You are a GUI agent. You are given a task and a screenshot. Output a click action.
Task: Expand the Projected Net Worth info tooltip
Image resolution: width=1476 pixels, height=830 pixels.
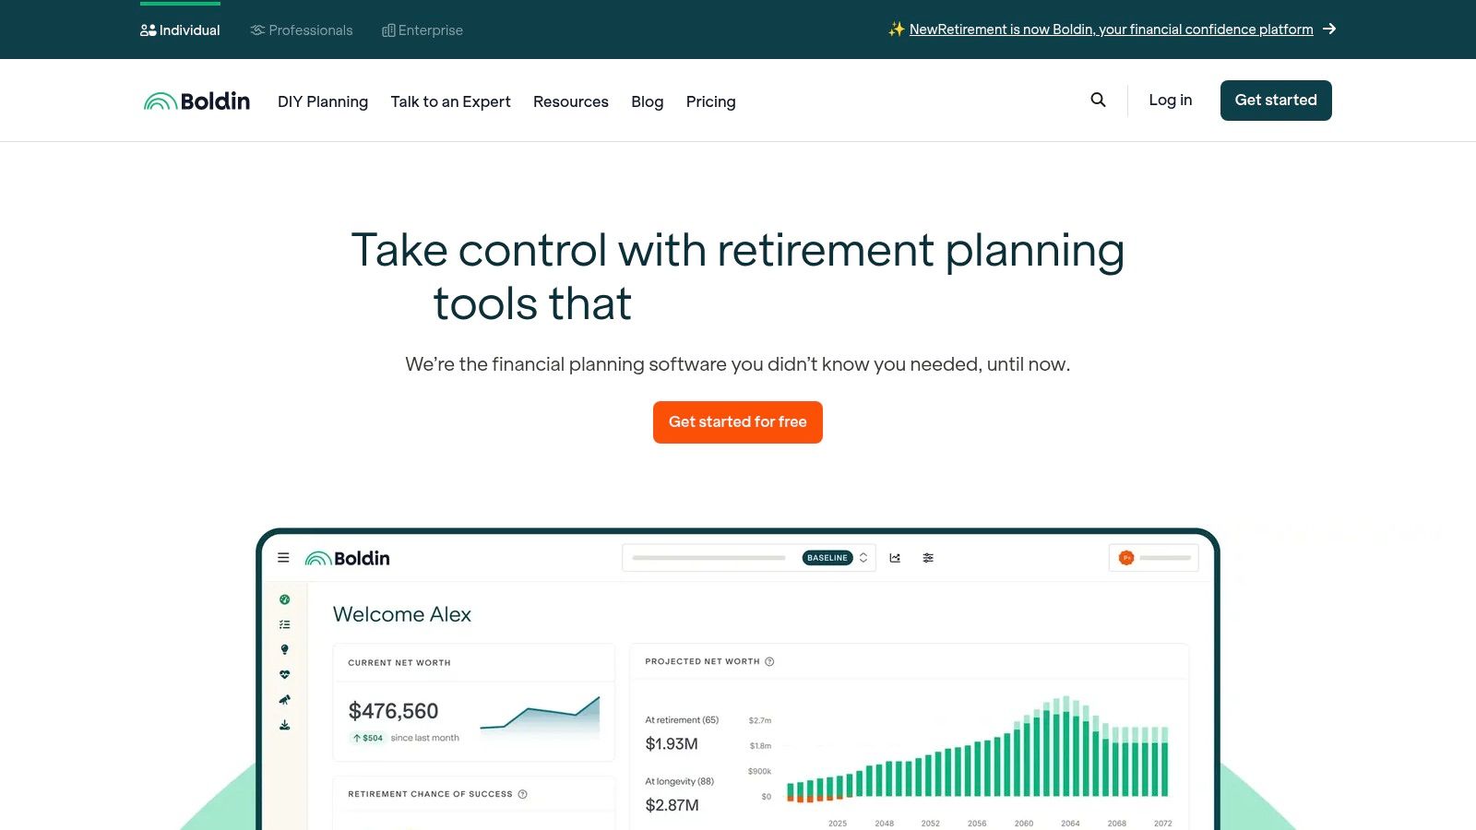tap(769, 661)
